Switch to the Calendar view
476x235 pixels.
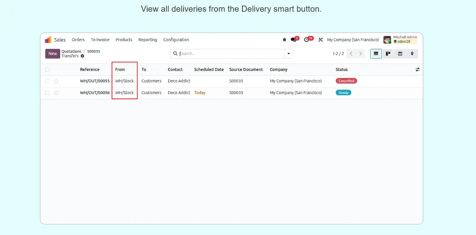[x=400, y=54]
